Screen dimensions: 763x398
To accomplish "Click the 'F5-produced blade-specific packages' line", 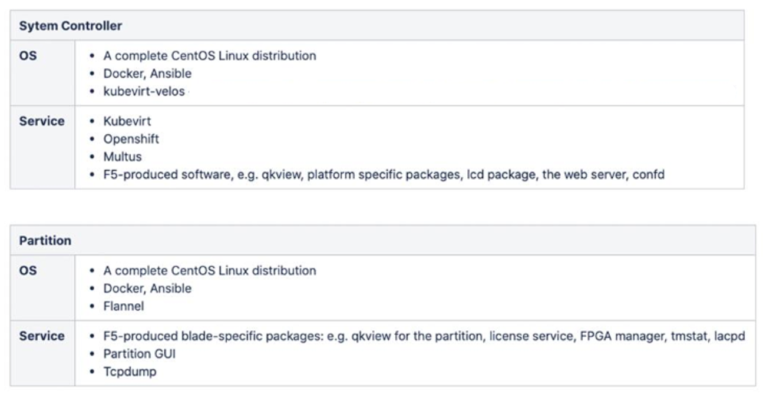I will click(424, 336).
